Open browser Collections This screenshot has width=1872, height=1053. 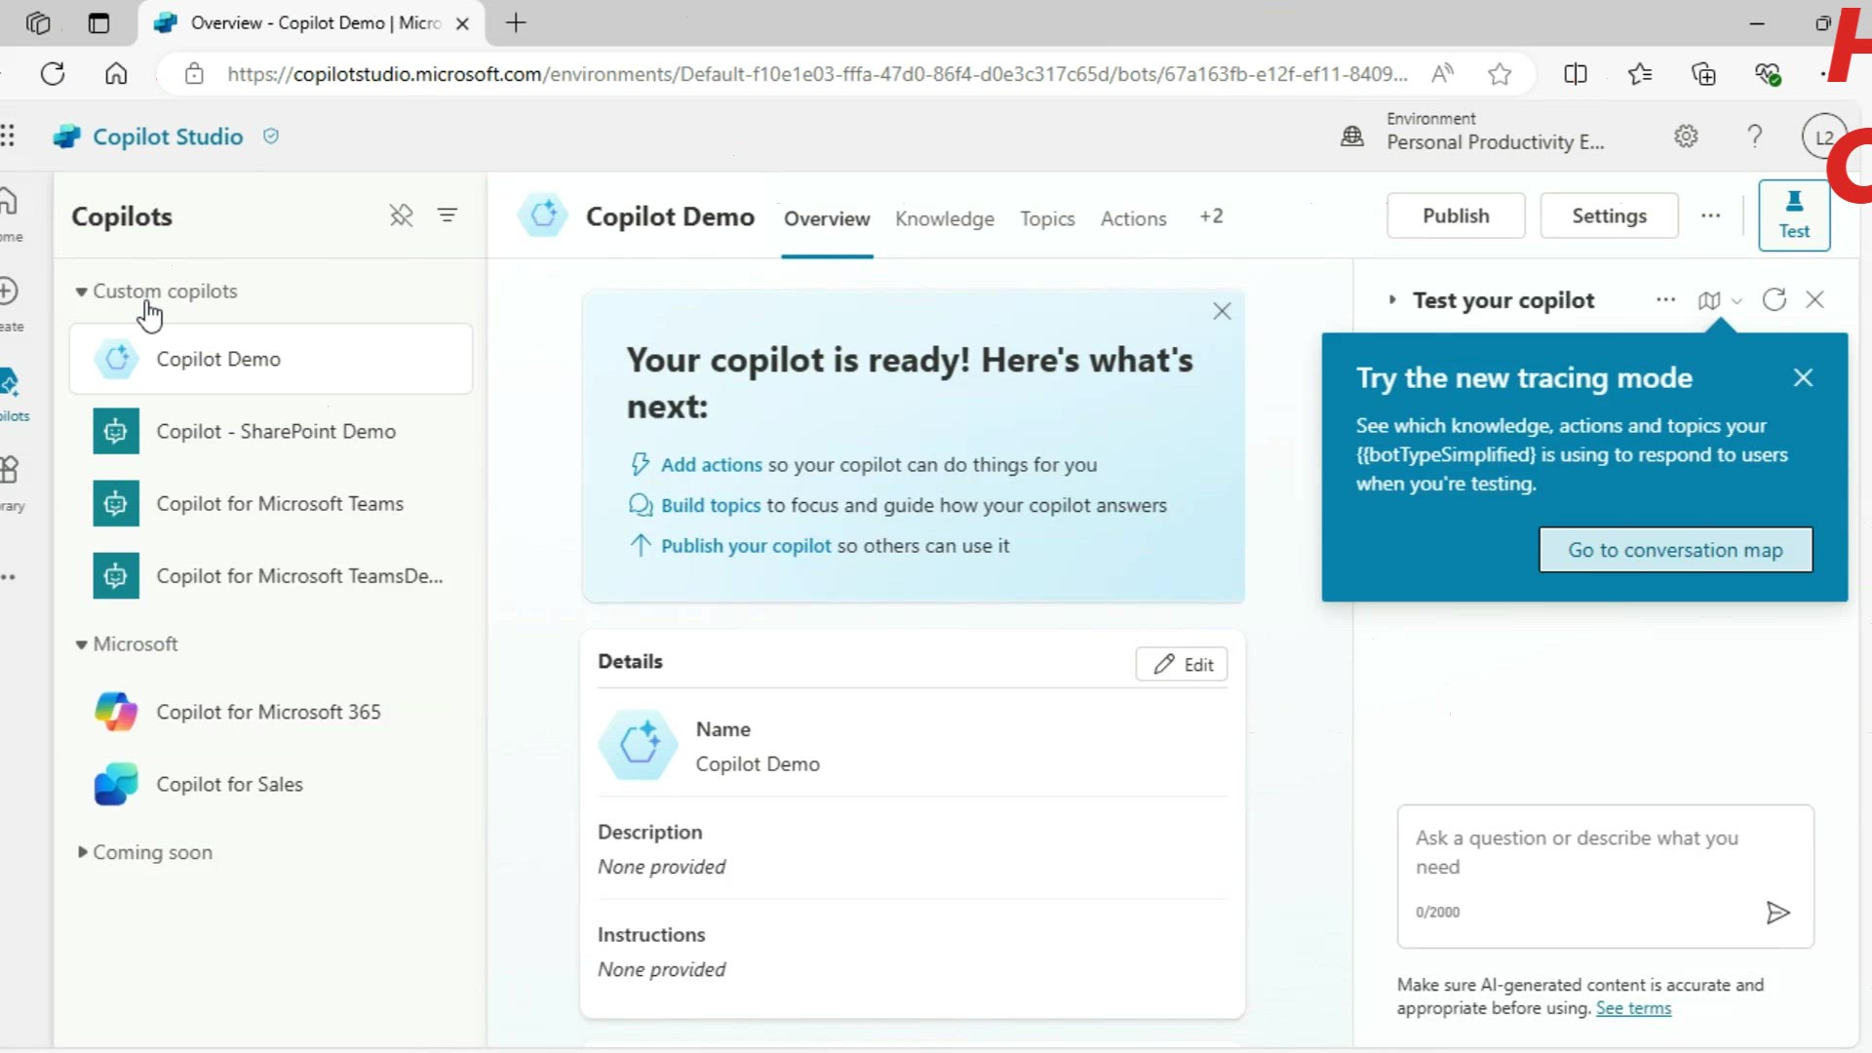pyautogui.click(x=1703, y=74)
